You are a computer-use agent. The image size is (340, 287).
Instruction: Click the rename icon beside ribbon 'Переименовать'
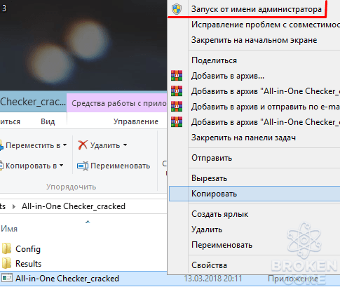pyautogui.click(x=83, y=166)
